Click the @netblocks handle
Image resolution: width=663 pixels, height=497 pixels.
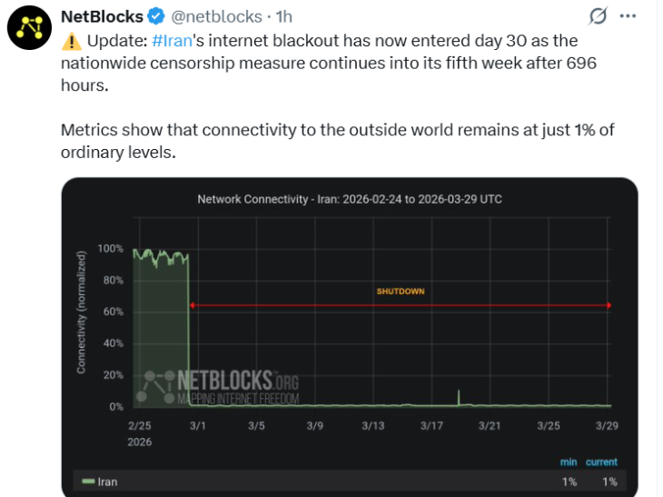214,16
